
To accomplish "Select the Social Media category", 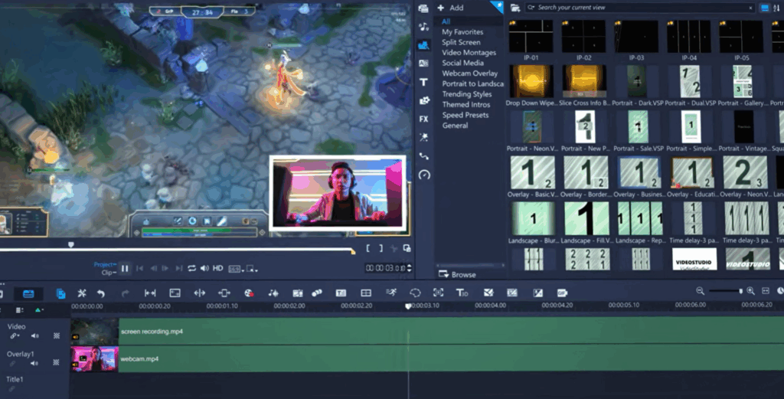I will pyautogui.click(x=462, y=63).
